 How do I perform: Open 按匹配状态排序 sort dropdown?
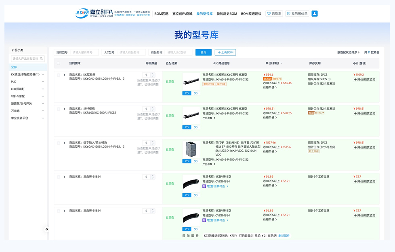pyautogui.click(x=348, y=53)
